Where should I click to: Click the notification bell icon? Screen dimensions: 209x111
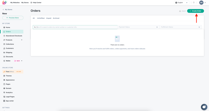coord(194,2)
